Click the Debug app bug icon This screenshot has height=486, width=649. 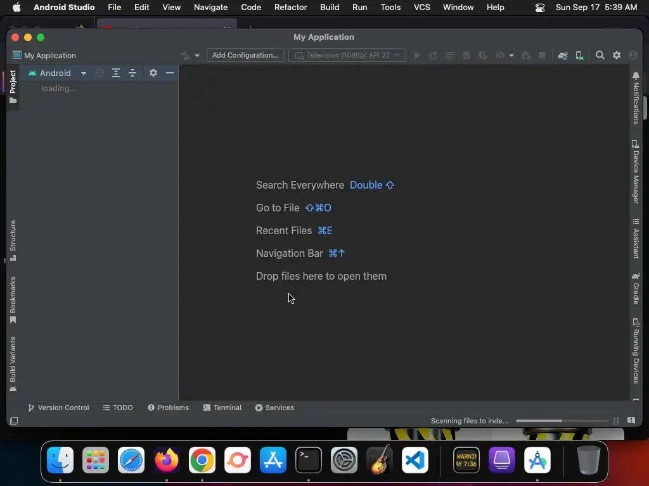(466, 56)
